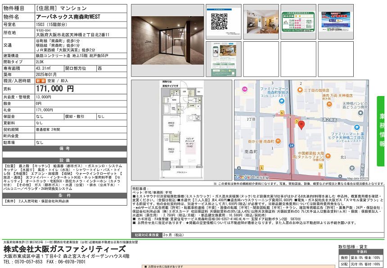The height and width of the screenshot is (268, 387).
Task: Click the blue route 14 road badge
Action: click(x=292, y=146)
